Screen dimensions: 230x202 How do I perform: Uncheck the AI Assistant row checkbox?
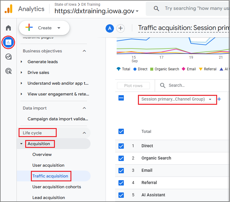(121, 195)
